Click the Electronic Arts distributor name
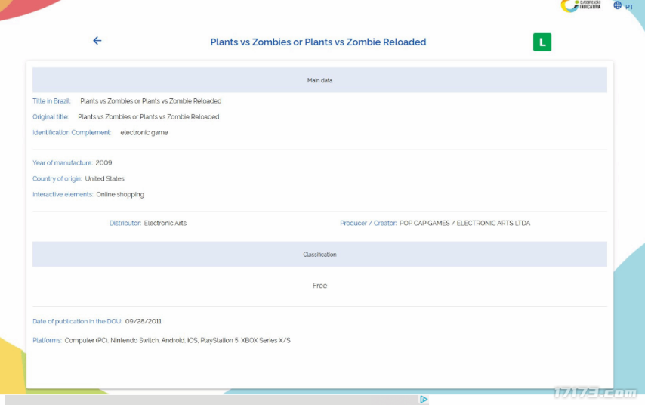The image size is (645, 405). [165, 224]
